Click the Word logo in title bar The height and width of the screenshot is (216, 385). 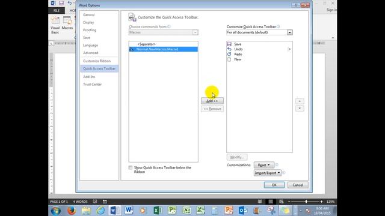point(54,3)
